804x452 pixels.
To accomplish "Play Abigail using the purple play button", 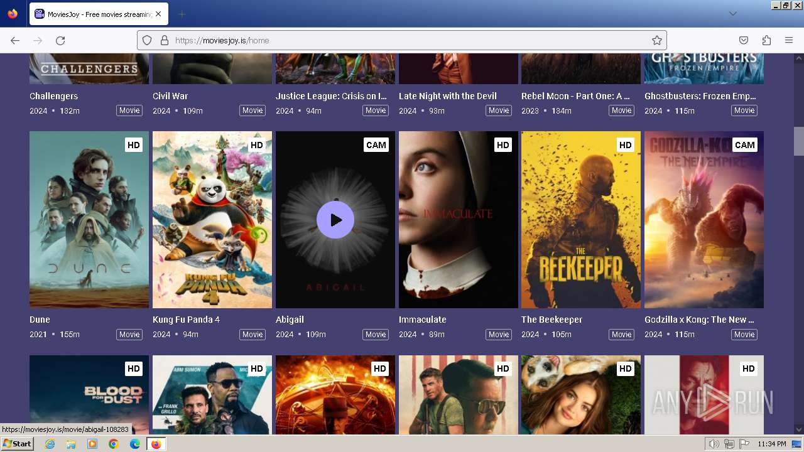I will pyautogui.click(x=335, y=220).
